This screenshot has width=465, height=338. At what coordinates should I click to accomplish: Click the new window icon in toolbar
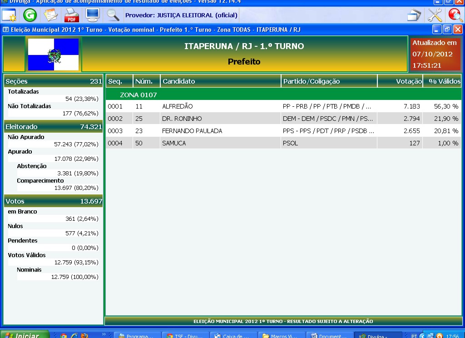click(x=9, y=15)
